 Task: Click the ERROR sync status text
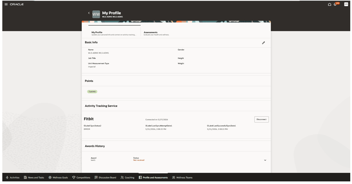87,129
